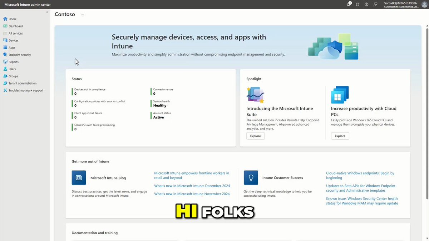Open the settings gear icon

click(x=357, y=4)
